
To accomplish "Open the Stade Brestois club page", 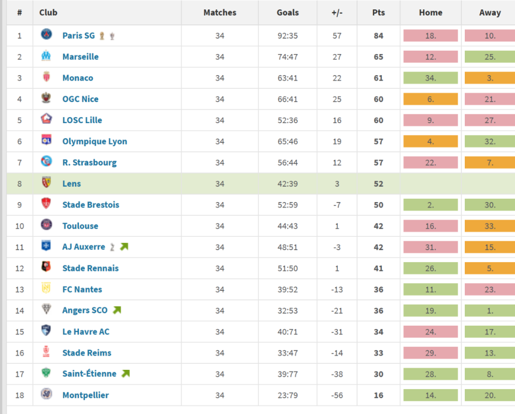I will coord(91,204).
